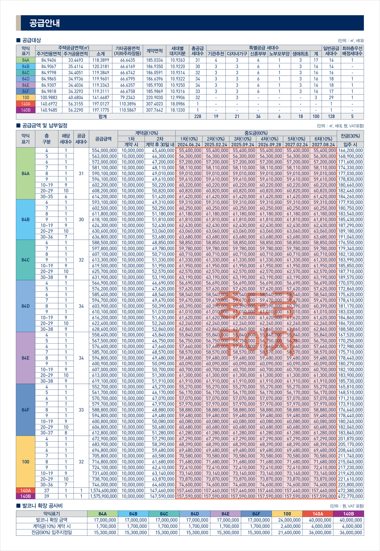This screenshot has height=551, width=380.
Task: Click the 잔금(30%) column header
Action: [x=350, y=136]
